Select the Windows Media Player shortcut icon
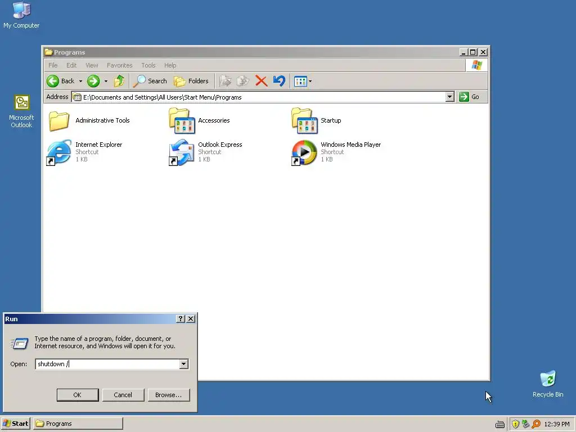The image size is (576, 432). [304, 152]
